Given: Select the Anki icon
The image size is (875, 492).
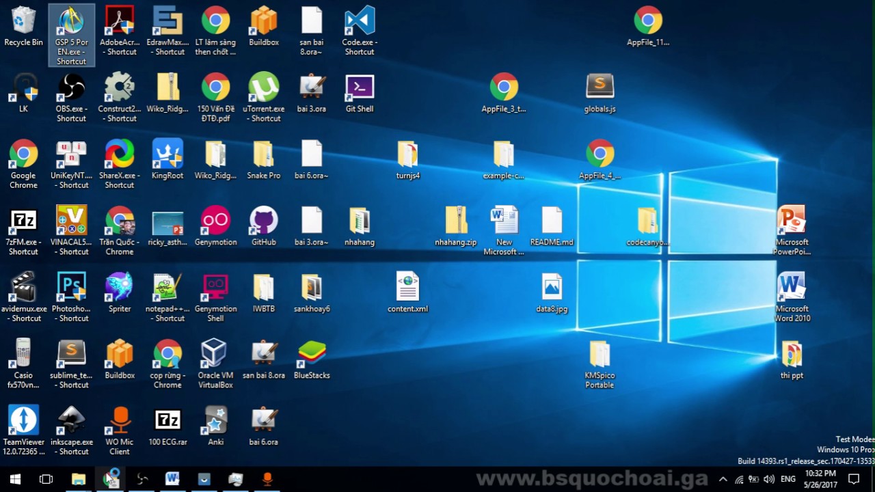Looking at the screenshot, I should pyautogui.click(x=216, y=426).
